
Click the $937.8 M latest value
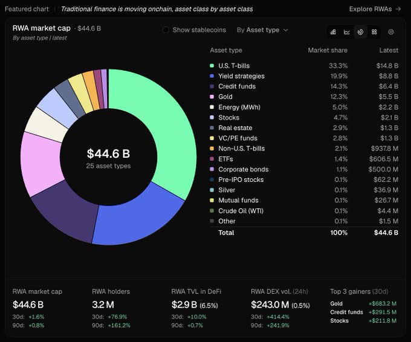(x=384, y=149)
